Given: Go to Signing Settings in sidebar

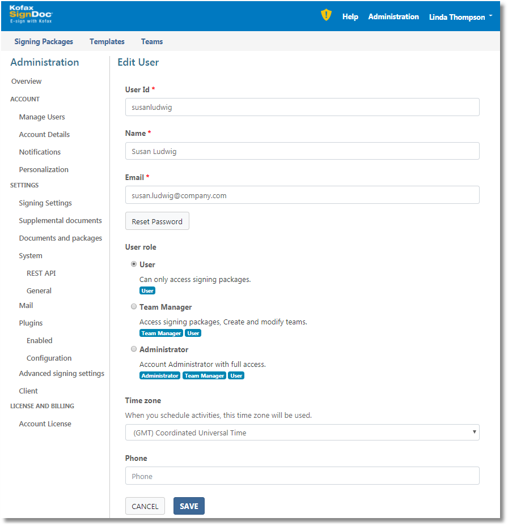Looking at the screenshot, I should (x=45, y=203).
